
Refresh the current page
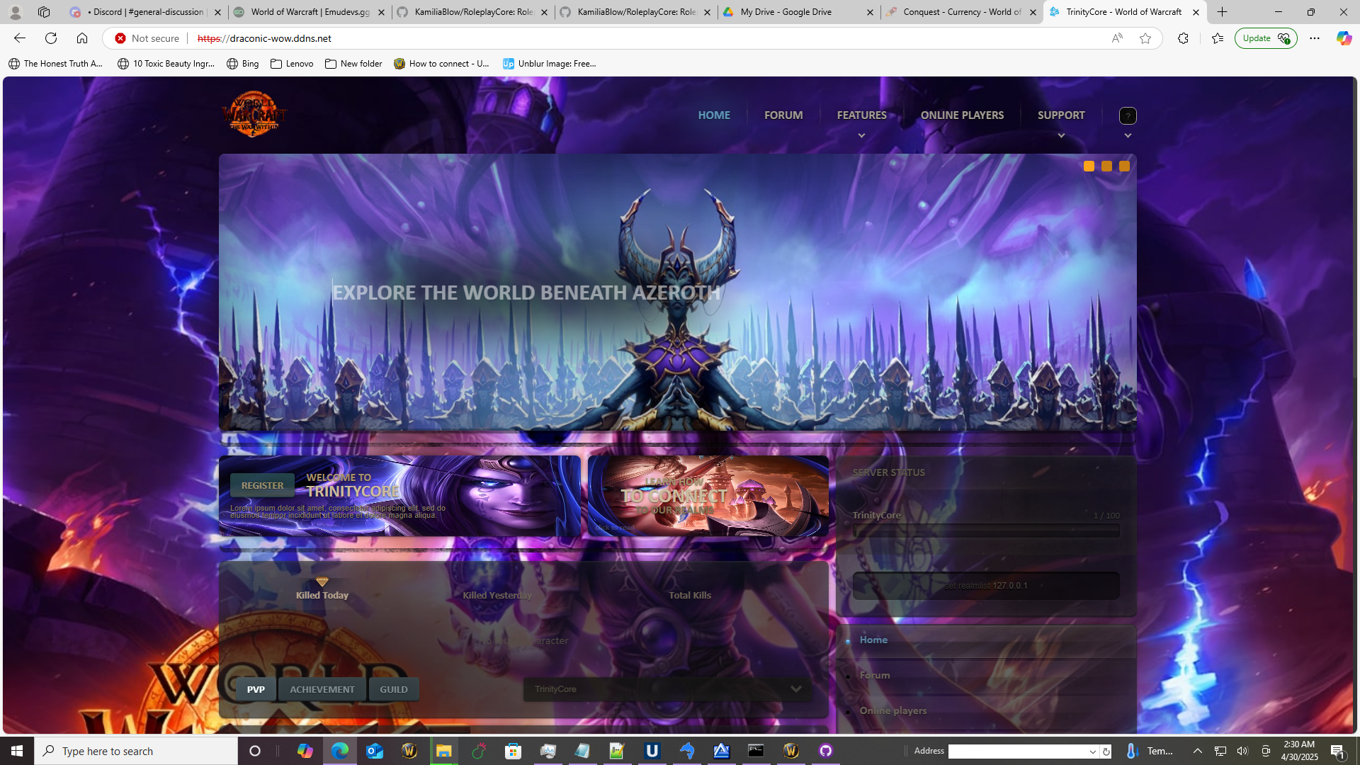(51, 38)
